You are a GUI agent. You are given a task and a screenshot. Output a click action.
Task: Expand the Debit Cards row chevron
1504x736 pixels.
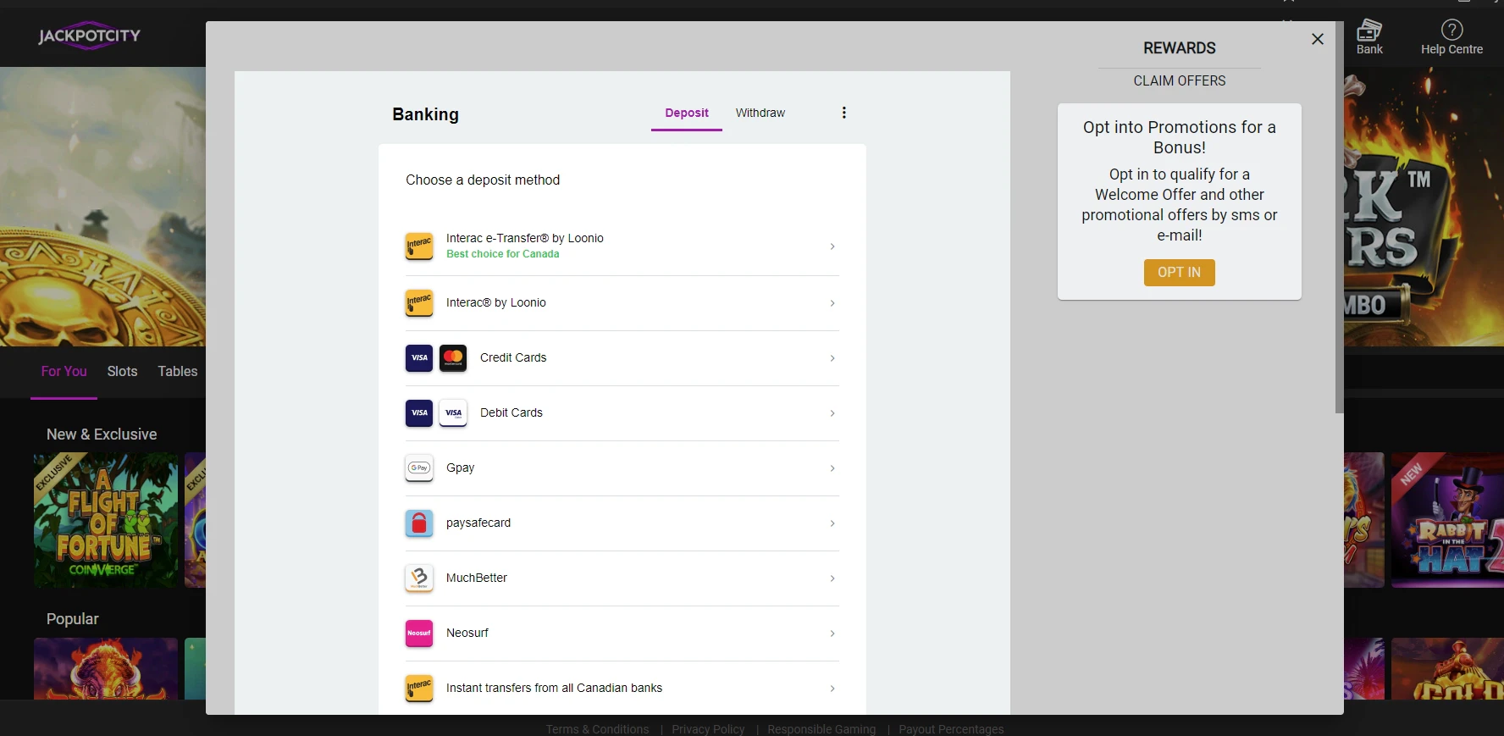[832, 413]
